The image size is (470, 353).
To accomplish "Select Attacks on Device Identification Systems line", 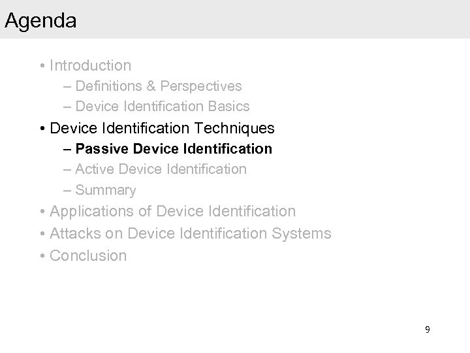I will [x=190, y=233].
